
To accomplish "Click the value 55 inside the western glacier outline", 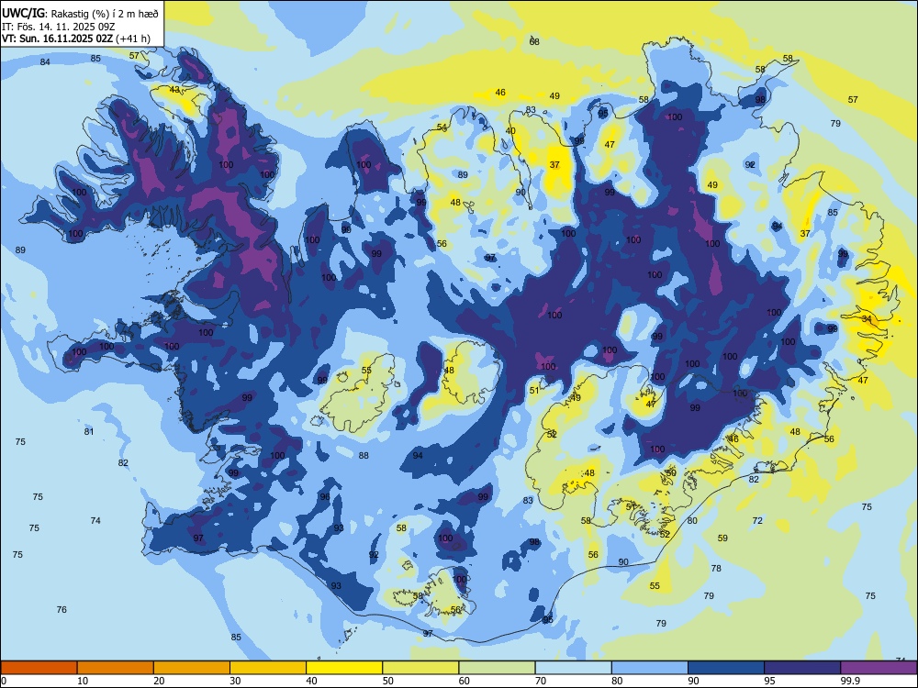I will [366, 371].
